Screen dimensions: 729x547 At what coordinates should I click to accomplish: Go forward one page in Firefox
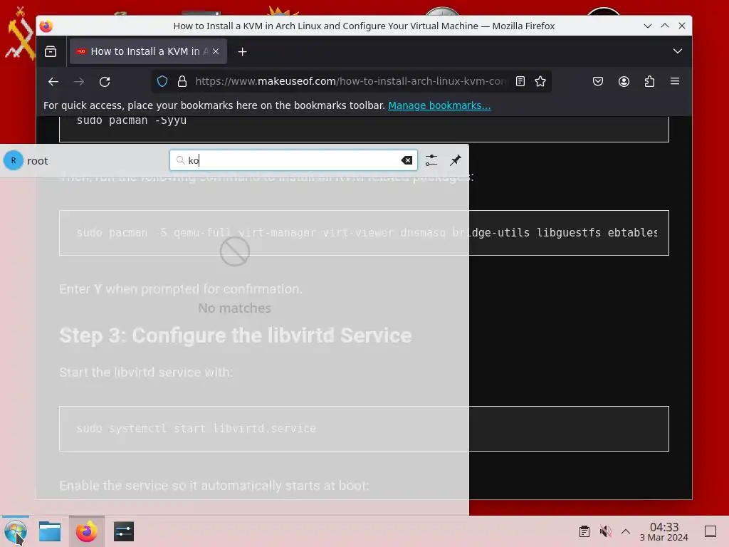coord(79,82)
